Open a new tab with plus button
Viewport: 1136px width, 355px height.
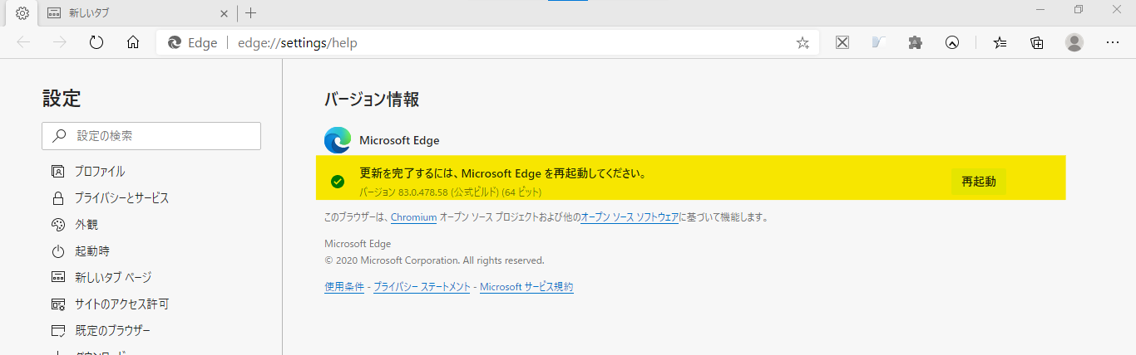coord(251,13)
